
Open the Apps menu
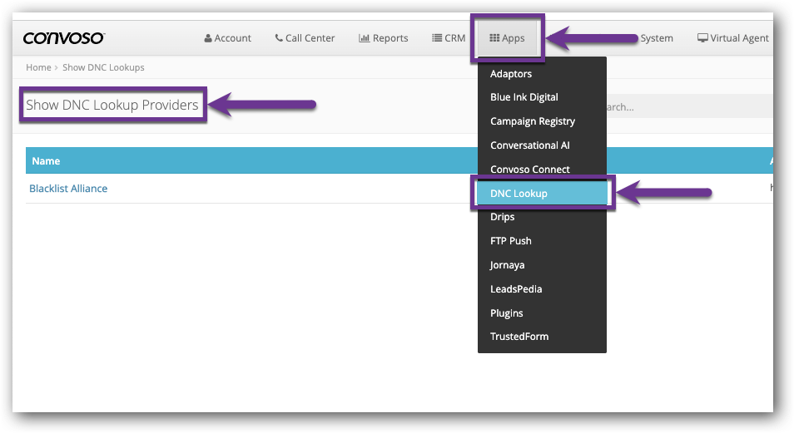[x=507, y=38]
